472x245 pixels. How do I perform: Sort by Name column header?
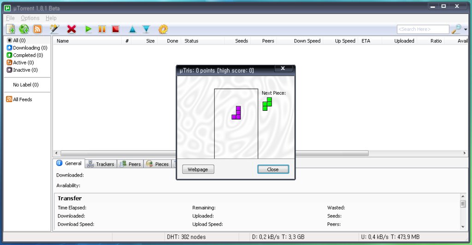87,41
